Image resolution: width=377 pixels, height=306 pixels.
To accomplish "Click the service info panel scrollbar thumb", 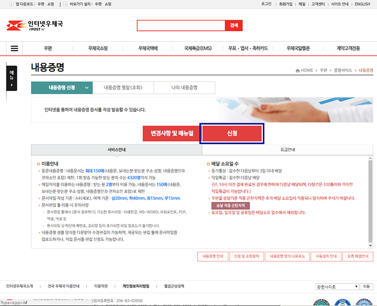I will tap(371, 201).
